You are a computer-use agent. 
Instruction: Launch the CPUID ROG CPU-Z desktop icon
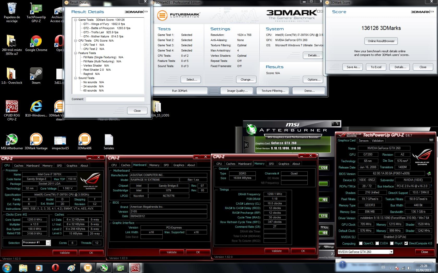[x=12, y=110]
